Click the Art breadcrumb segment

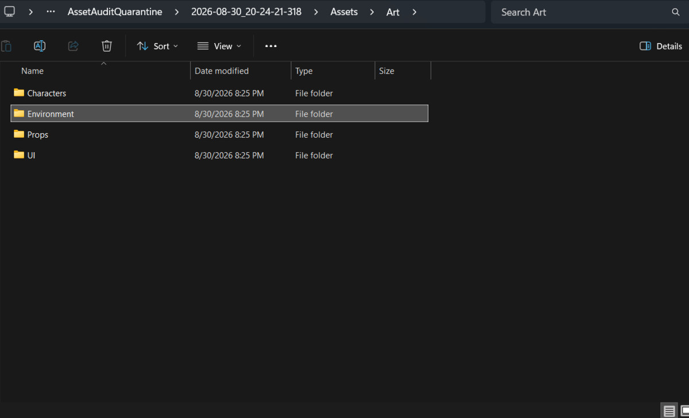pyautogui.click(x=393, y=12)
